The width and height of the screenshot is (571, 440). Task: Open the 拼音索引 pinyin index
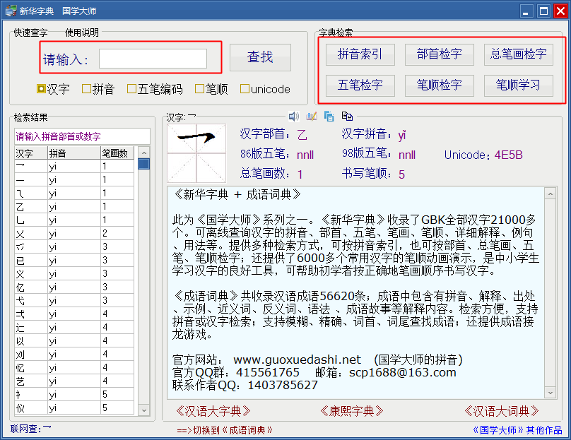pos(360,54)
